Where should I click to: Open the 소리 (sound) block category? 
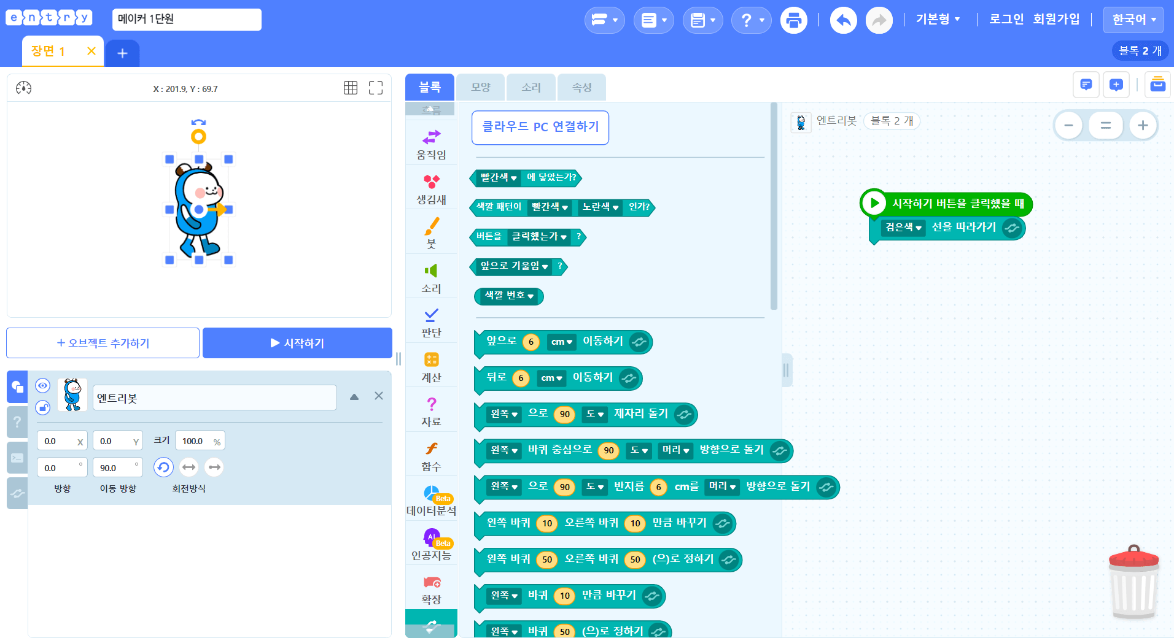point(431,277)
